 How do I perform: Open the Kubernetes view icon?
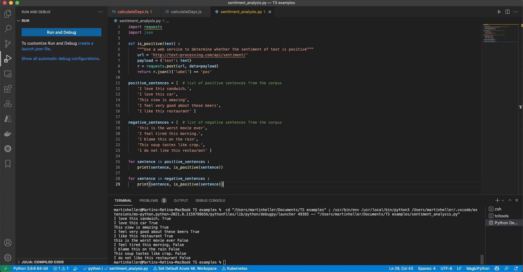point(8,149)
